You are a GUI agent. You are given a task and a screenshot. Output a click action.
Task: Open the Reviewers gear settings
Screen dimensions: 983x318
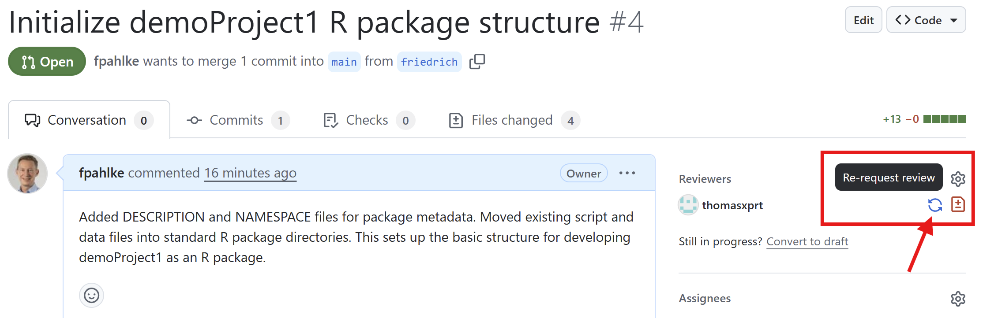958,179
